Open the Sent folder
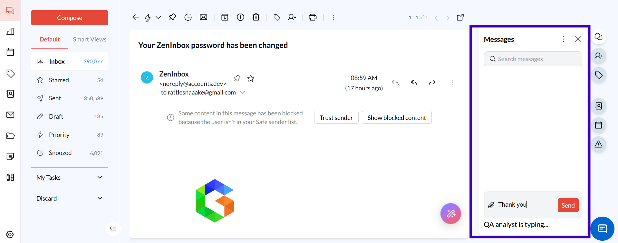618x243 pixels. [55, 98]
